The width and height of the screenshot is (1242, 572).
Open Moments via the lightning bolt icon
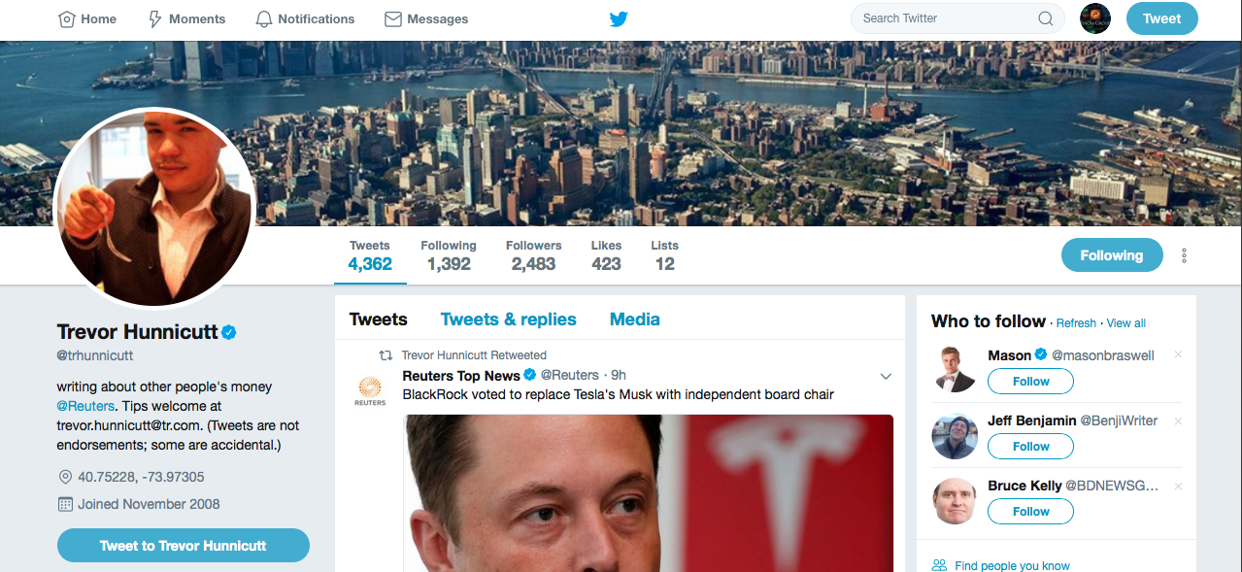tap(154, 18)
